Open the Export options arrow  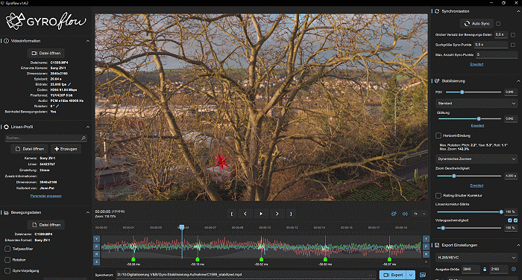[411, 275]
